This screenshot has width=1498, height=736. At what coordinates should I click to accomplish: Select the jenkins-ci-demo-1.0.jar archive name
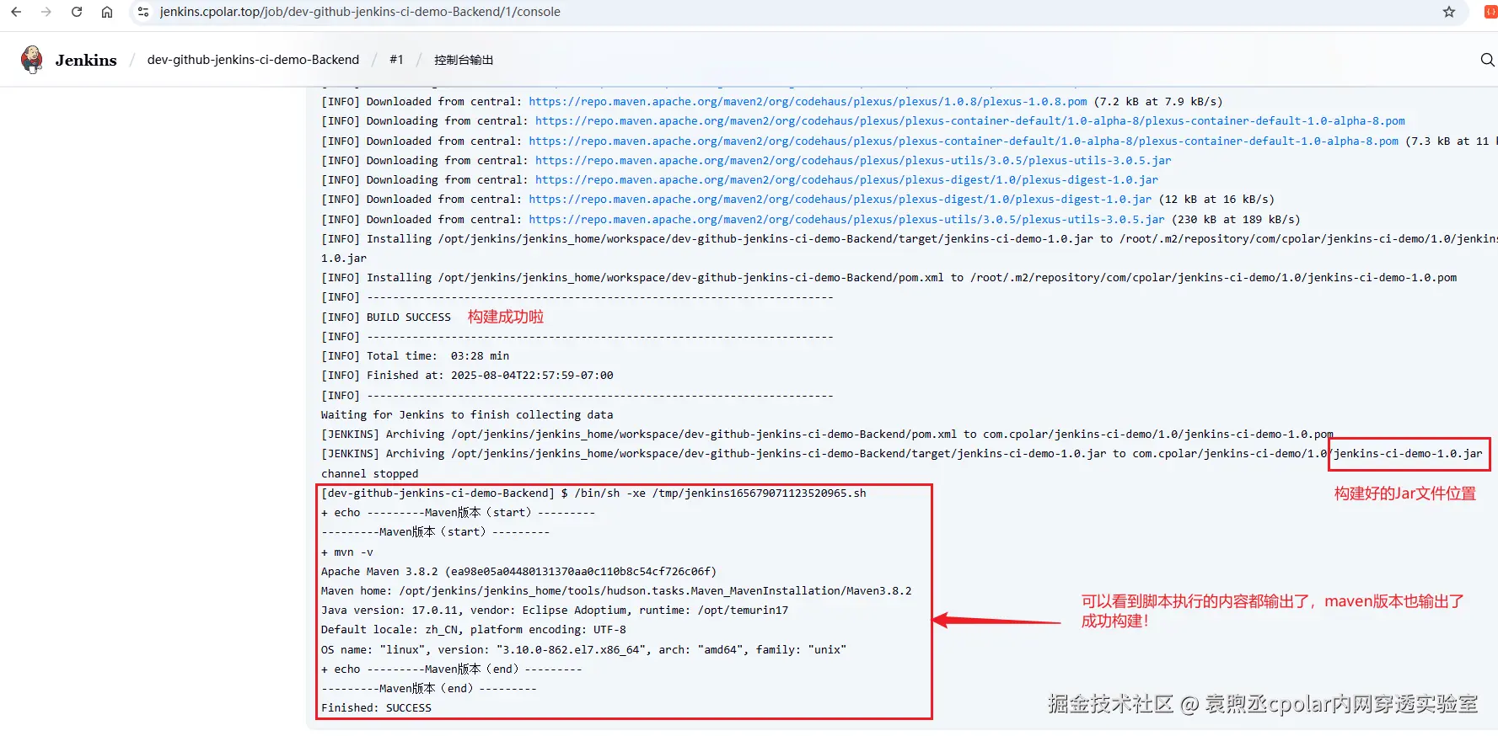click(x=1408, y=454)
